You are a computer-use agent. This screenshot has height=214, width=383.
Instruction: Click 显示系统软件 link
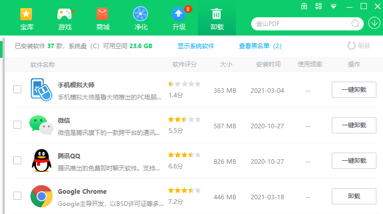[x=196, y=46]
